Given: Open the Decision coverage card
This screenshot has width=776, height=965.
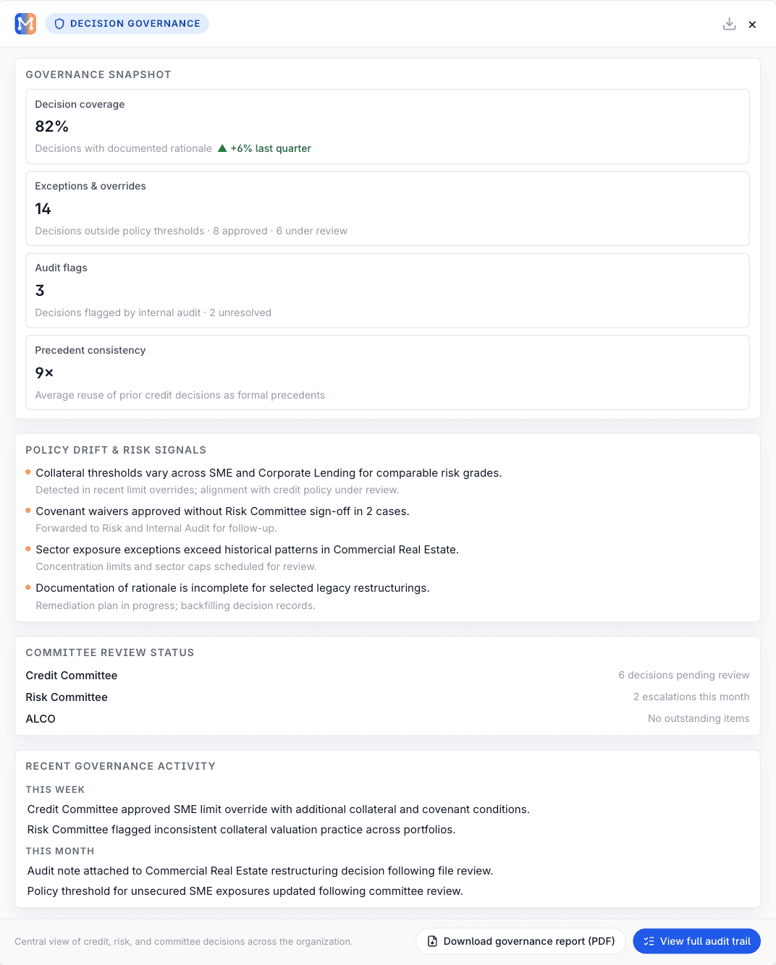Looking at the screenshot, I should click(388, 127).
